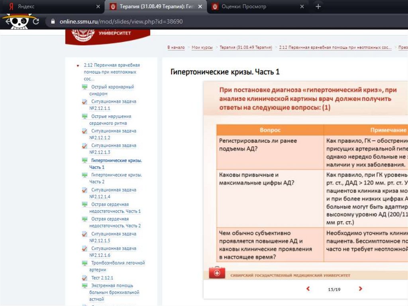Image resolution: width=408 pixels, height=306 pixels.
Task: Open Ситуационная задача №2.12.1.2
Action: [x=113, y=134]
